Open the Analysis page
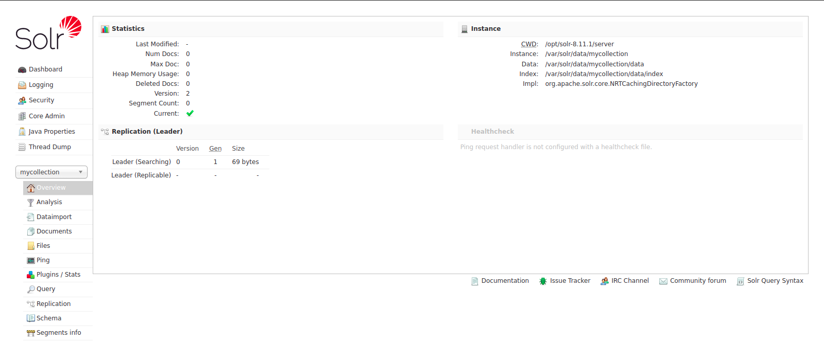The width and height of the screenshot is (824, 343). pyautogui.click(x=49, y=202)
